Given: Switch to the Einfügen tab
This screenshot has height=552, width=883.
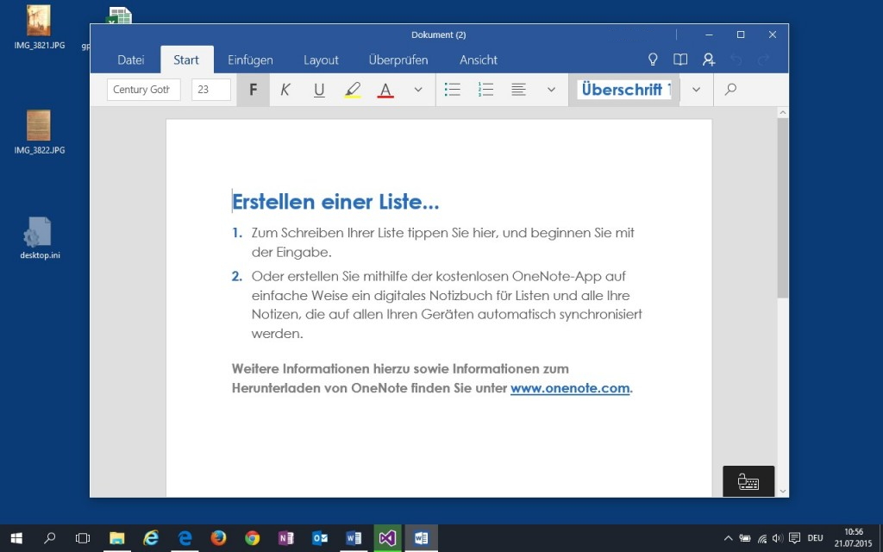Looking at the screenshot, I should [x=250, y=60].
